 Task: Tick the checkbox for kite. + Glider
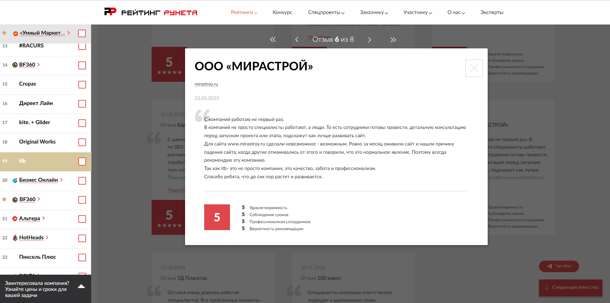pos(82,123)
